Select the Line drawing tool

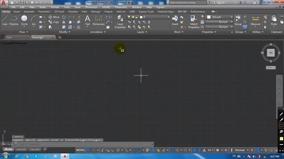[4, 20]
